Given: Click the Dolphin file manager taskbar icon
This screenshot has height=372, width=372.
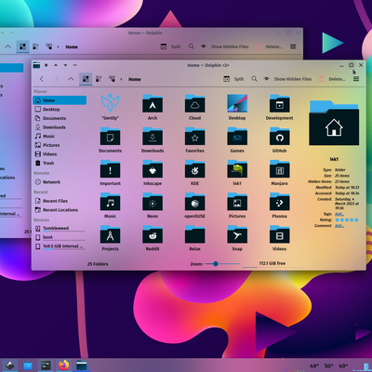Looking at the screenshot, I should click(x=82, y=365).
